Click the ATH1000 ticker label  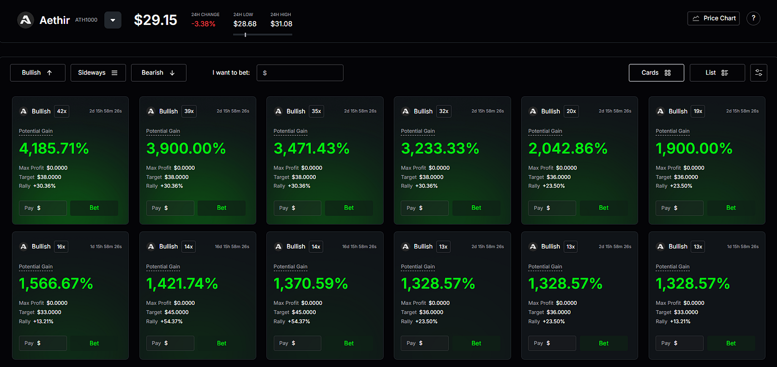pyautogui.click(x=86, y=20)
